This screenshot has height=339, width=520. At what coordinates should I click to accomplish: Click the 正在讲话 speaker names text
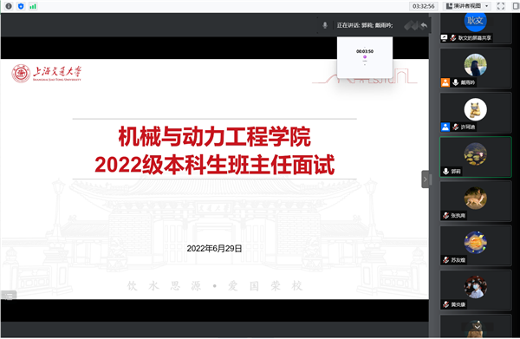(x=365, y=25)
